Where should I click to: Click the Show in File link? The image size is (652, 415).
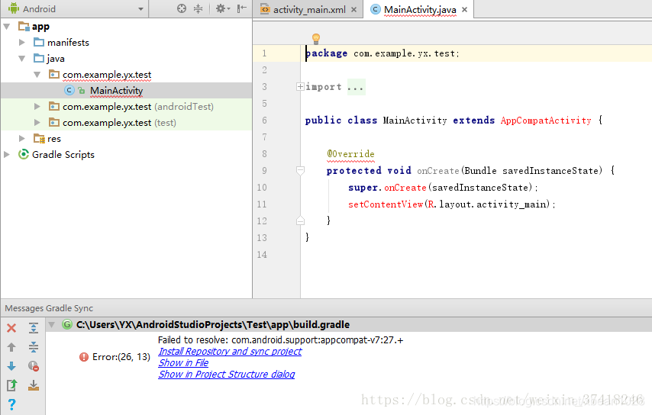[183, 362]
